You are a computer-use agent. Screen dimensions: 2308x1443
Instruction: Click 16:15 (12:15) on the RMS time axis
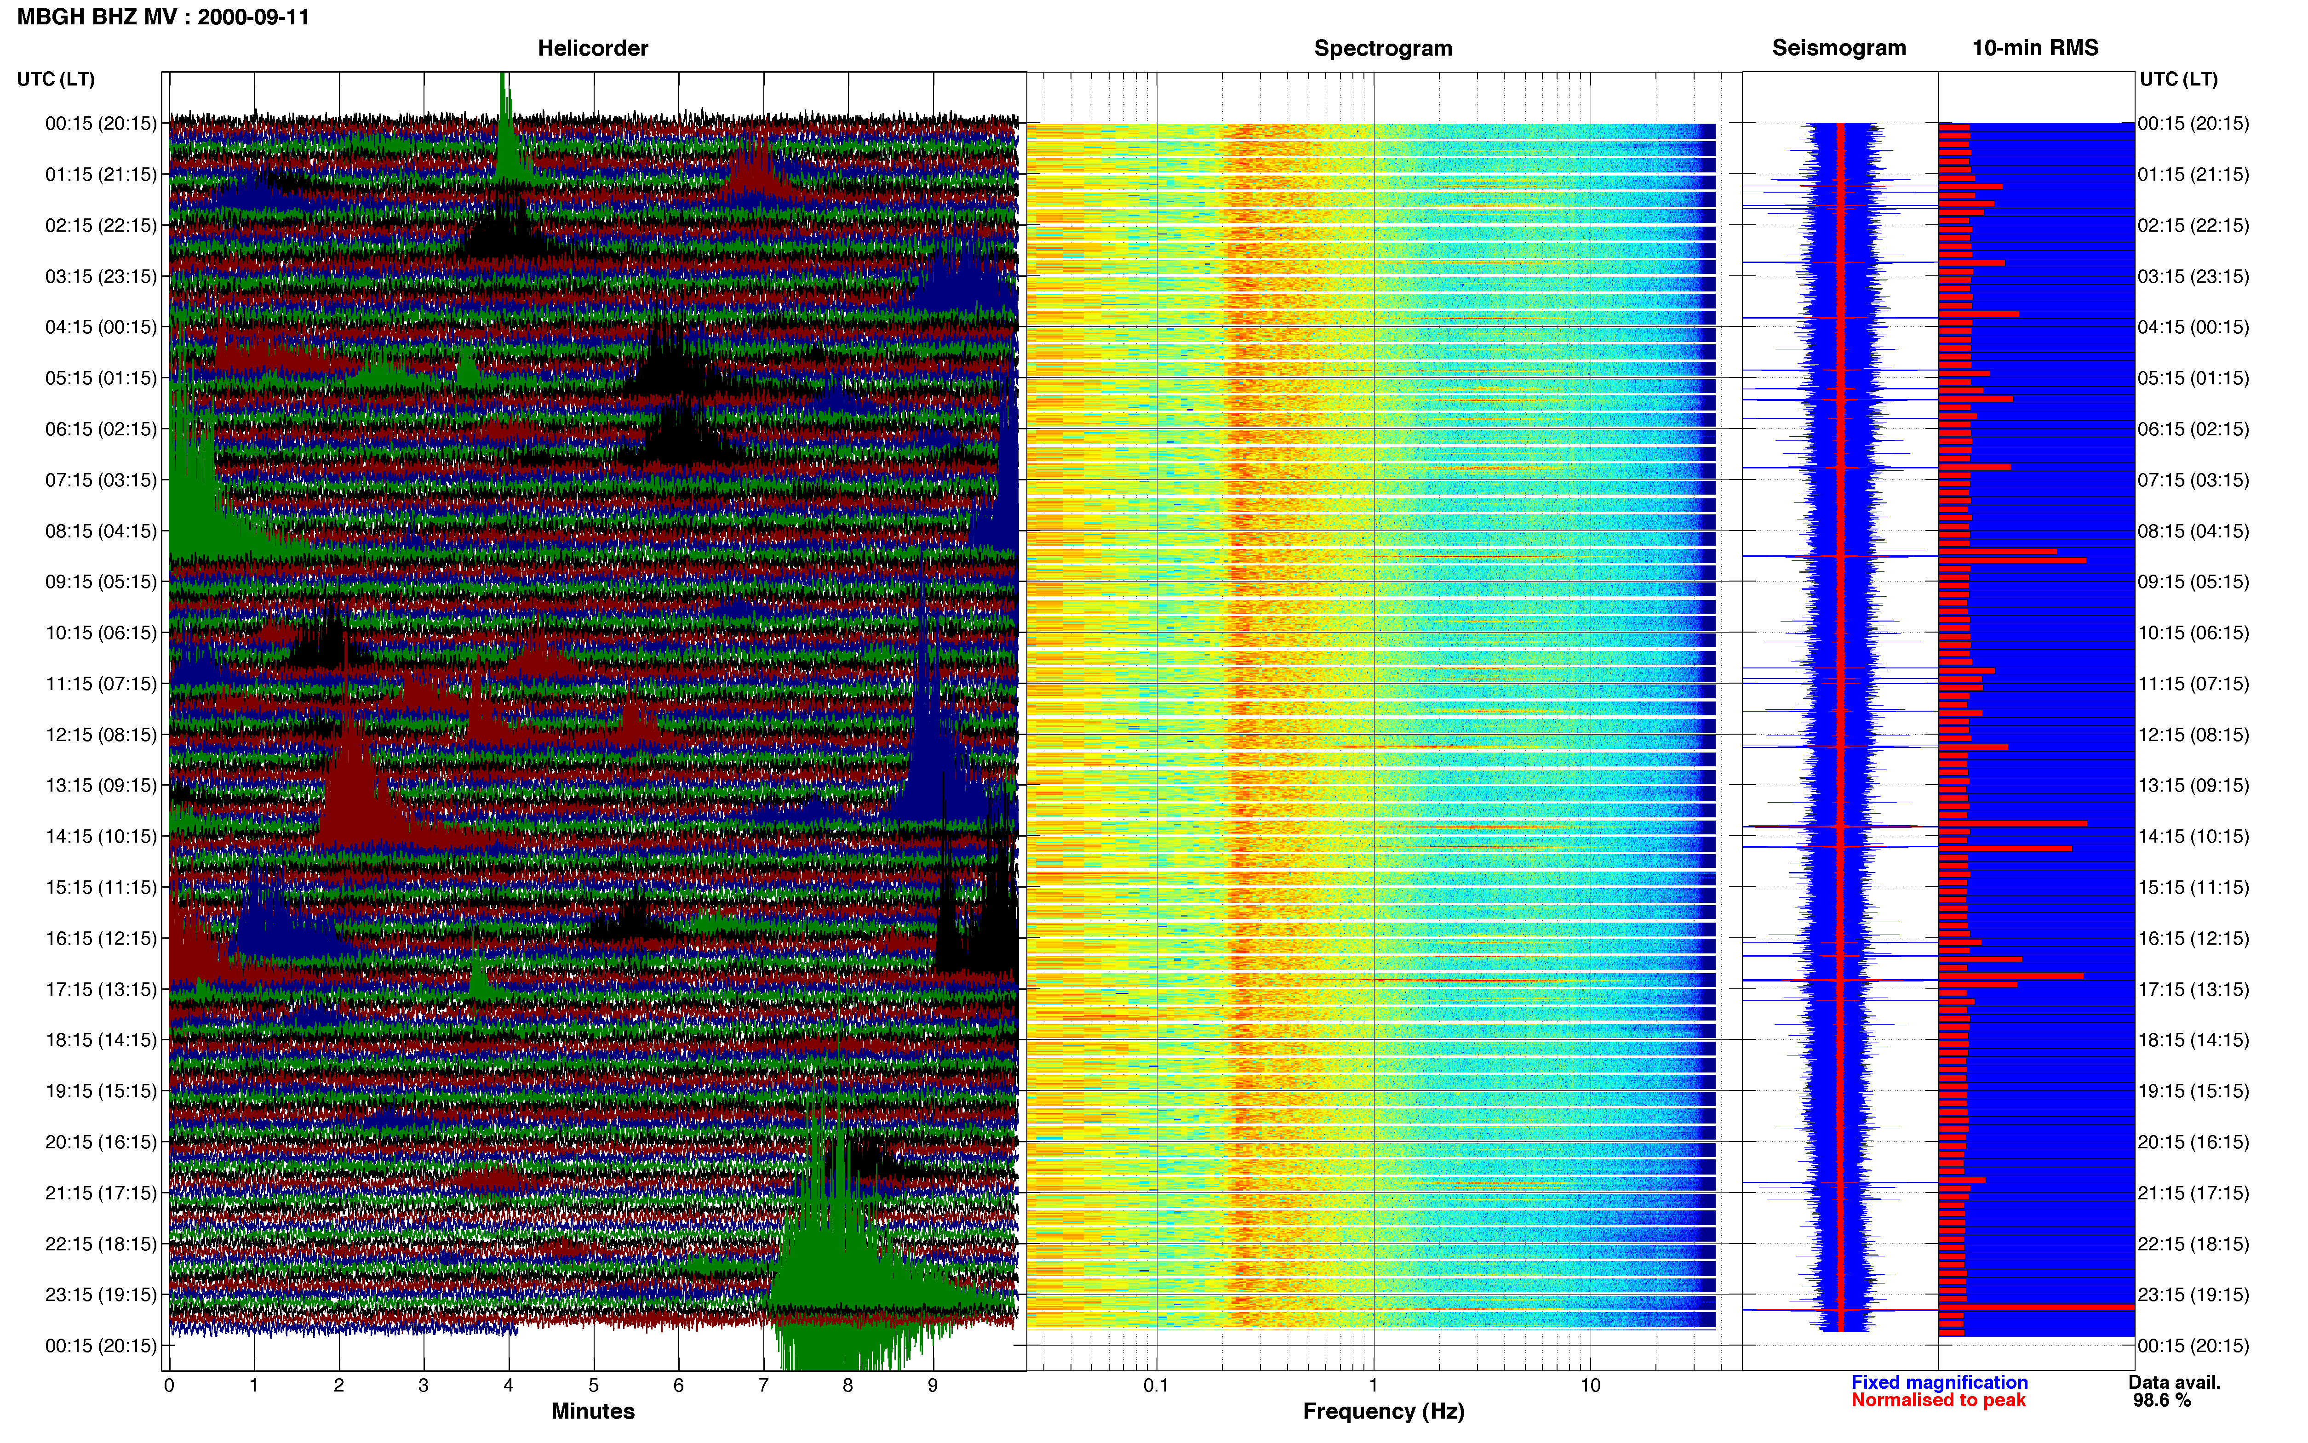[2193, 938]
